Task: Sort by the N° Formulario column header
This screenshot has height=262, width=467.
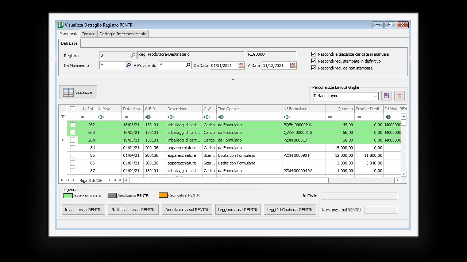Action: [304, 109]
